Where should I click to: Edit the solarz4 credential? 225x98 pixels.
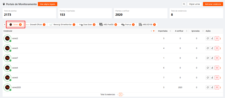212,68
